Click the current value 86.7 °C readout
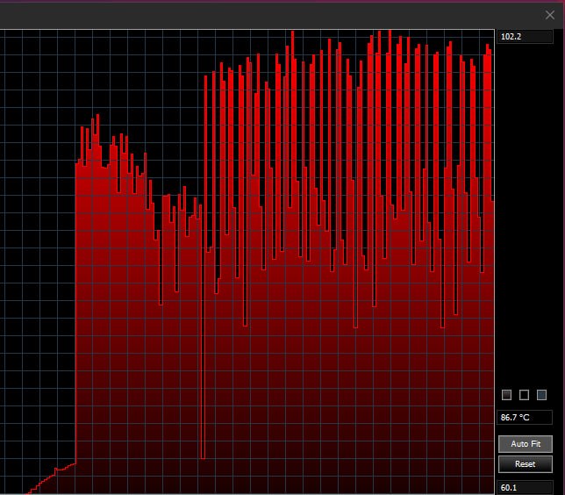This screenshot has width=565, height=495. (x=525, y=418)
